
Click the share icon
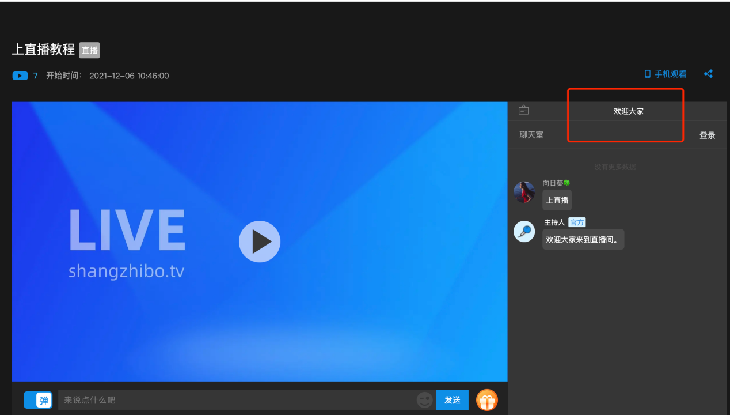[709, 74]
